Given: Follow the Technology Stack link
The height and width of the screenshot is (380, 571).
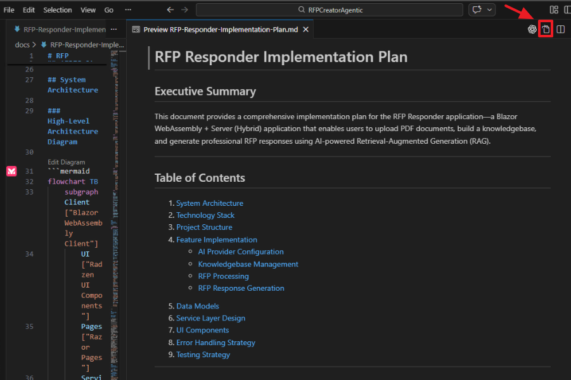Looking at the screenshot, I should pyautogui.click(x=205, y=215).
